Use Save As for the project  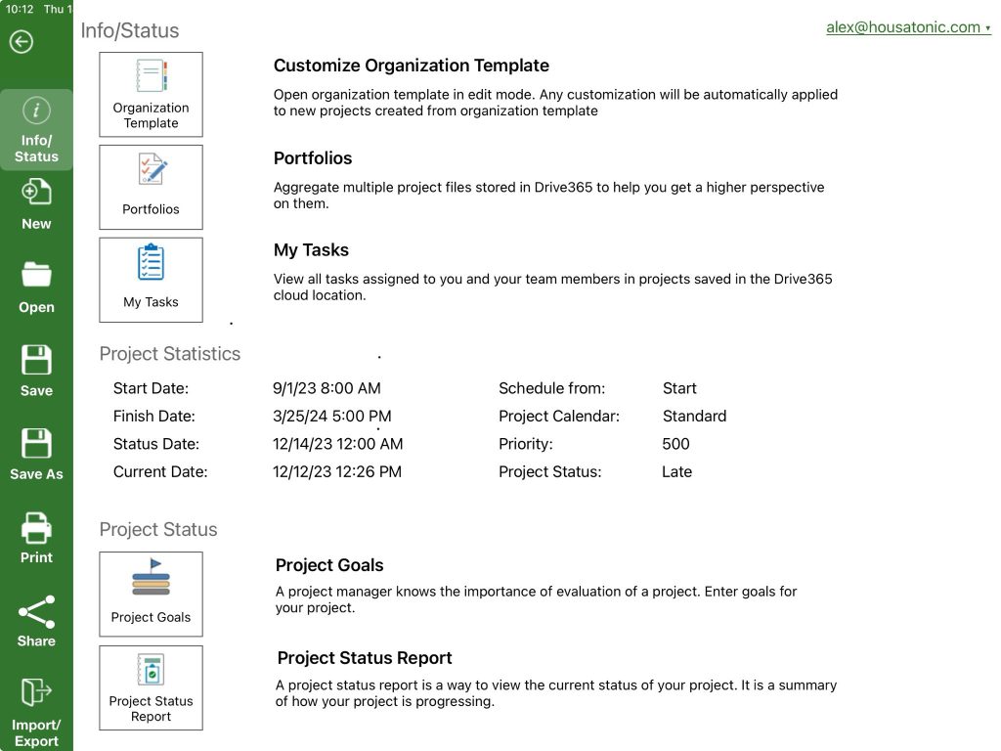[36, 455]
